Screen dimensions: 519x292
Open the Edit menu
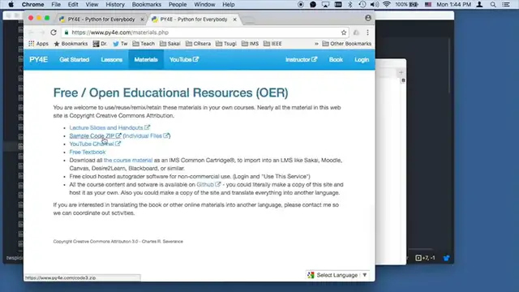pyautogui.click(x=73, y=5)
